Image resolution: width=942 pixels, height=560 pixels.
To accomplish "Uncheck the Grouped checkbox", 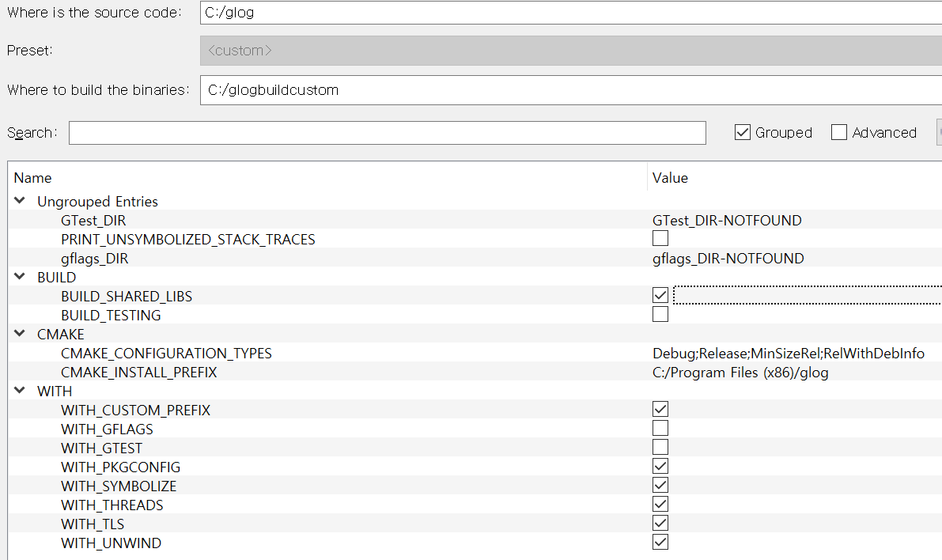I will [742, 132].
